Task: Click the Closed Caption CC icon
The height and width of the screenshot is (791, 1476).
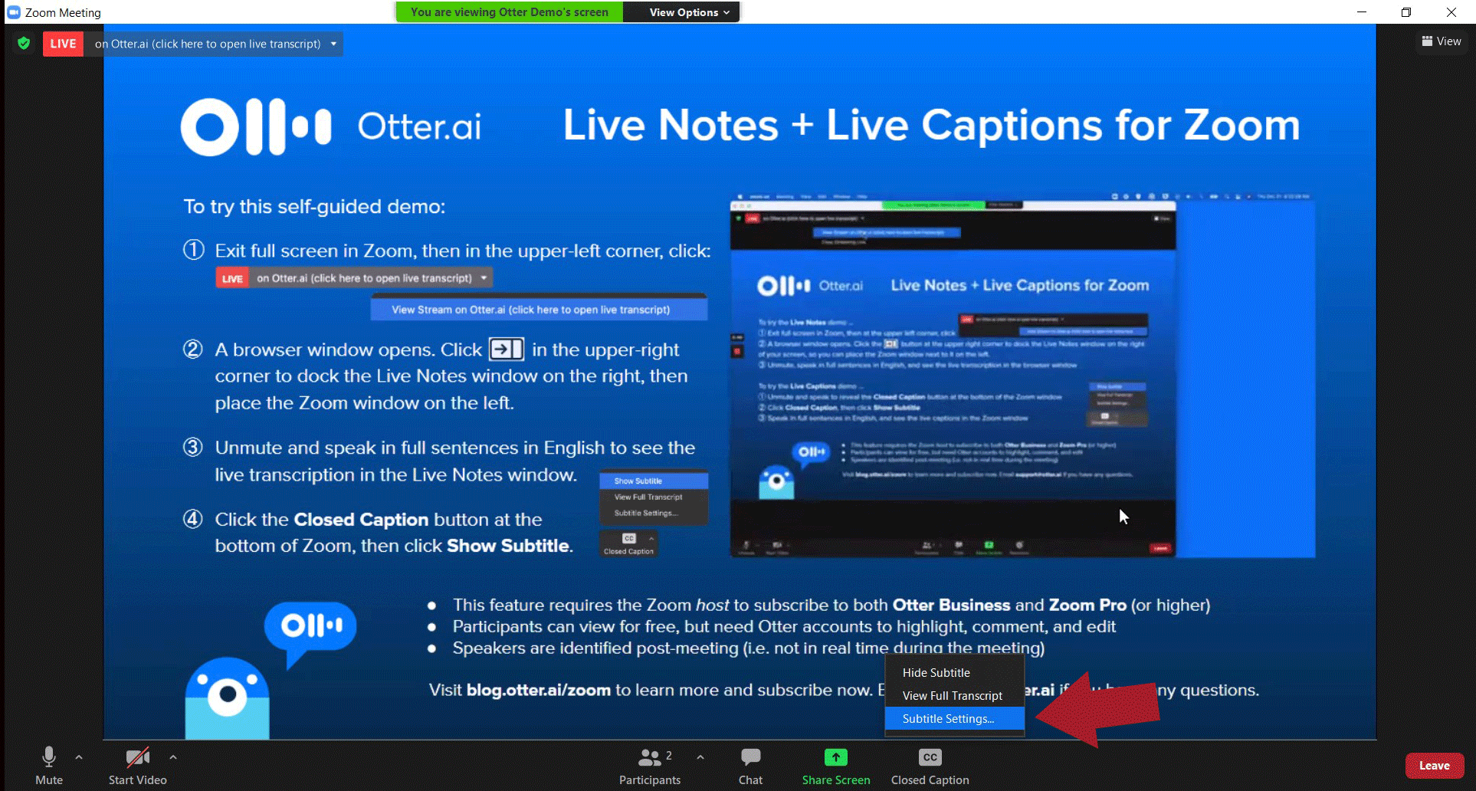Action: (930, 757)
